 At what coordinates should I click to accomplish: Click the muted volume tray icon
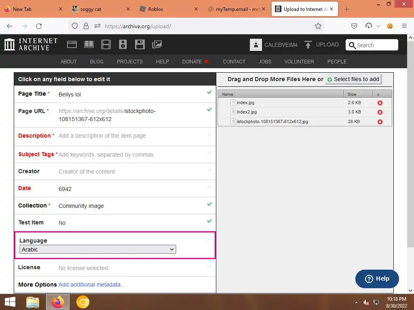pyautogui.click(x=366, y=302)
